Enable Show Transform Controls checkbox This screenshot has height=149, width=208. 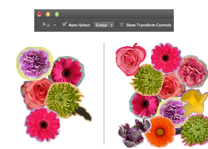pyautogui.click(x=122, y=25)
